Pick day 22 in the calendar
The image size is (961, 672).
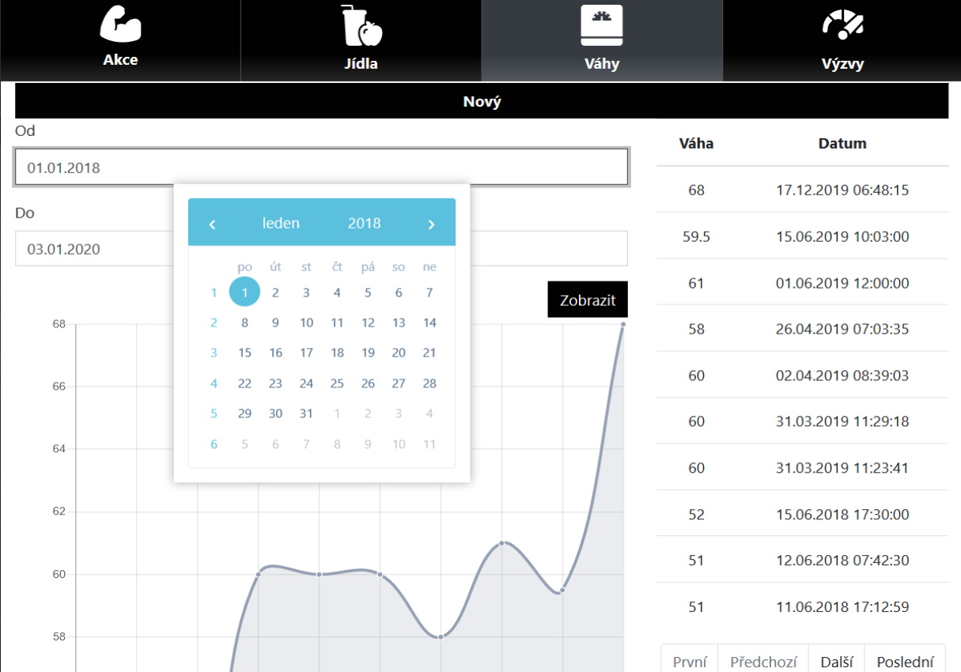coord(244,383)
